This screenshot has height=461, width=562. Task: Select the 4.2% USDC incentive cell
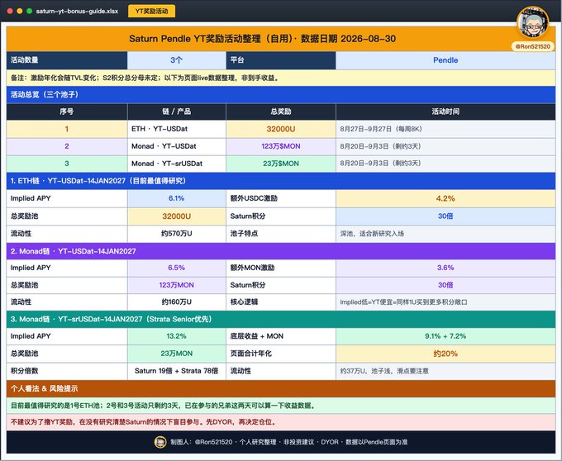[x=445, y=198]
